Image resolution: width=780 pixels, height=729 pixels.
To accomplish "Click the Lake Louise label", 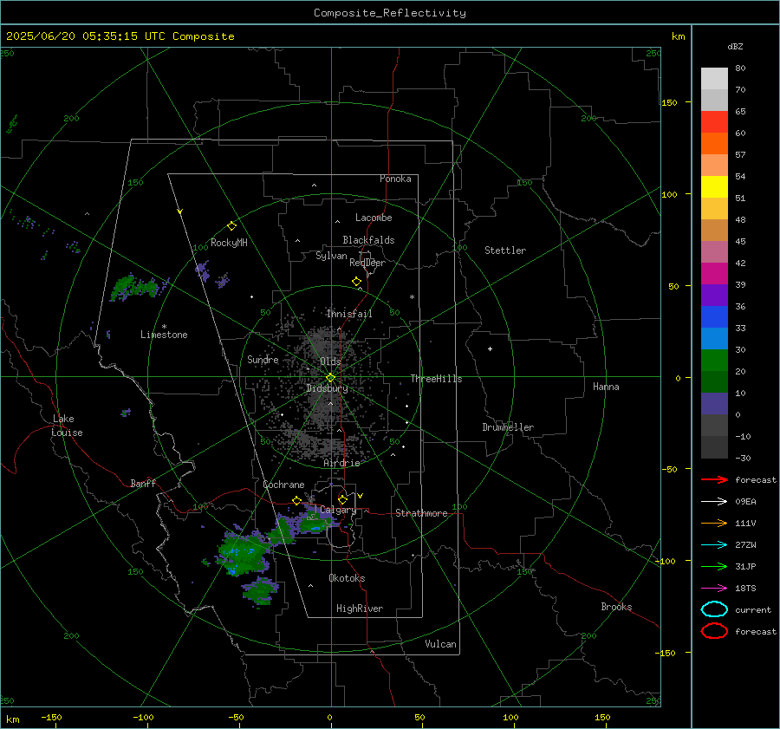I will [x=67, y=426].
